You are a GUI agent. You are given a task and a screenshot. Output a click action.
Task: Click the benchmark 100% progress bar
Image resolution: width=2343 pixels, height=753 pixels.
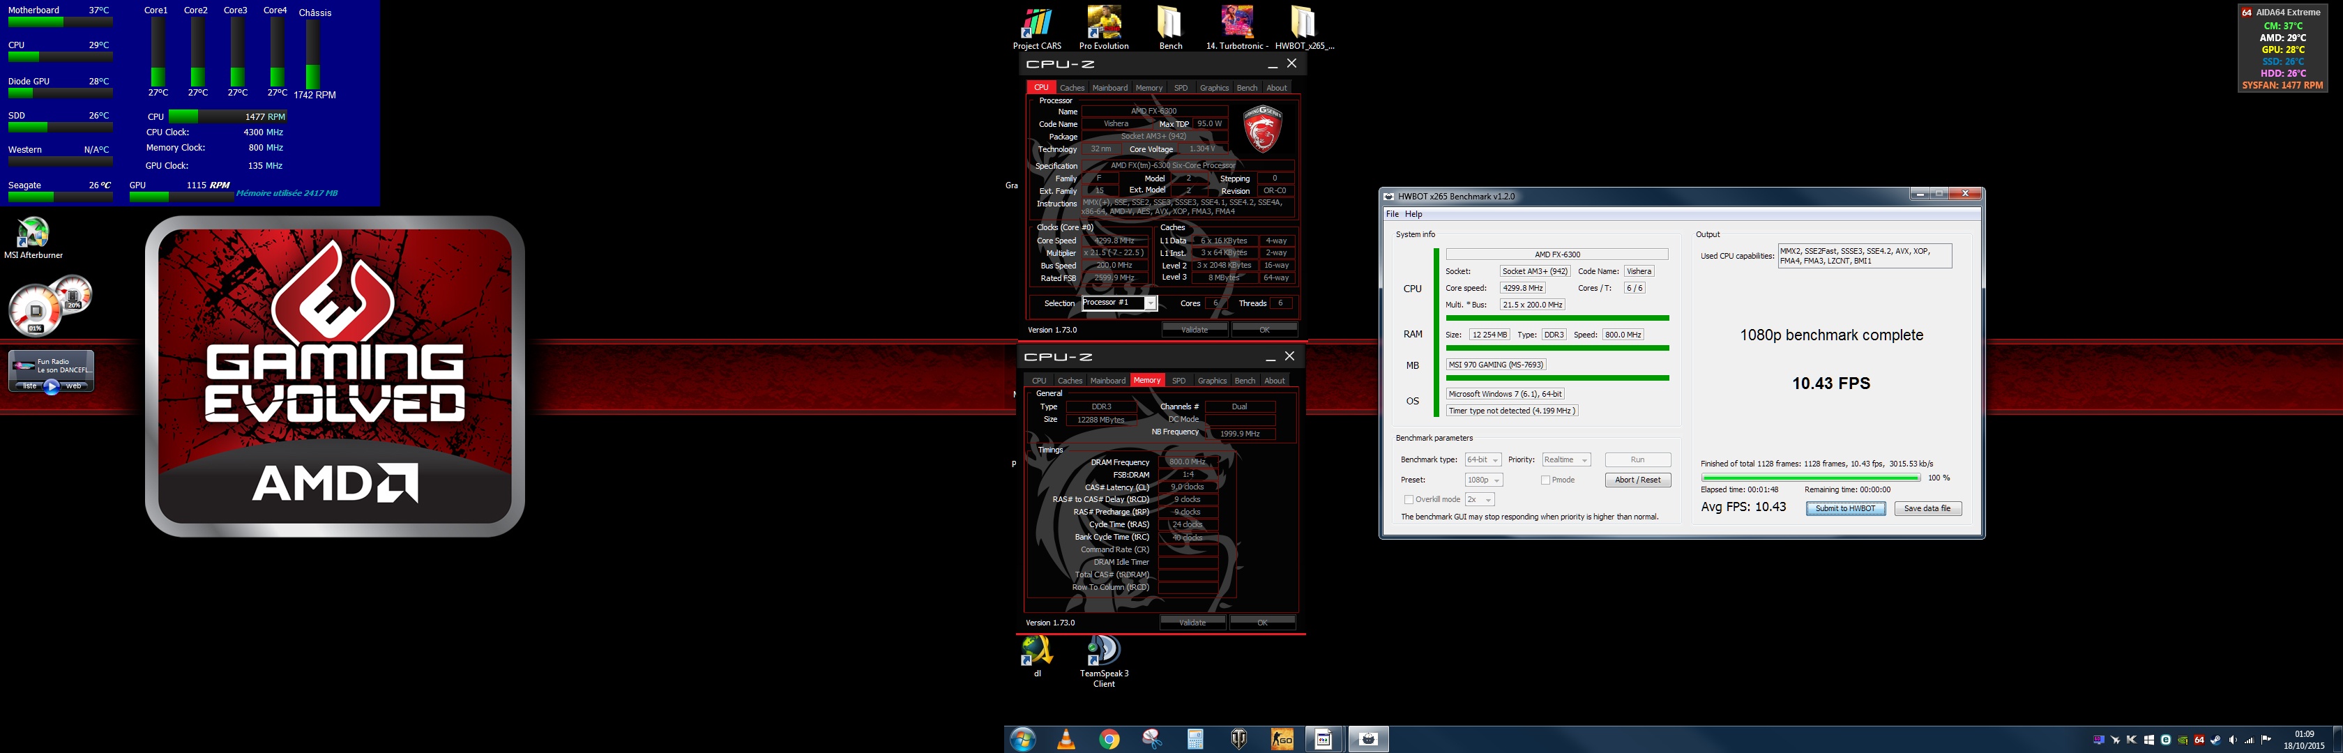[x=1811, y=478]
